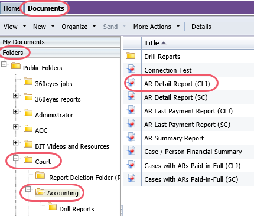This screenshot has height=216, width=254.
Task: Select the Public Folders folder icon
Action: pyautogui.click(x=16, y=66)
